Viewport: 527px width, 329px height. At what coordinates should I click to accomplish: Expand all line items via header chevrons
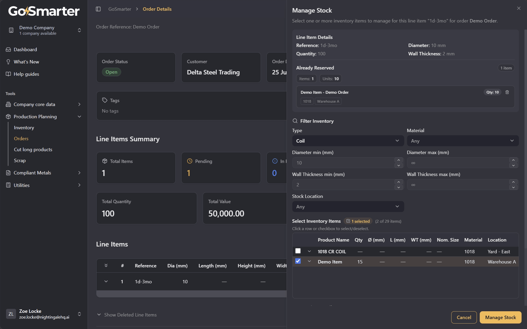pyautogui.click(x=106, y=265)
